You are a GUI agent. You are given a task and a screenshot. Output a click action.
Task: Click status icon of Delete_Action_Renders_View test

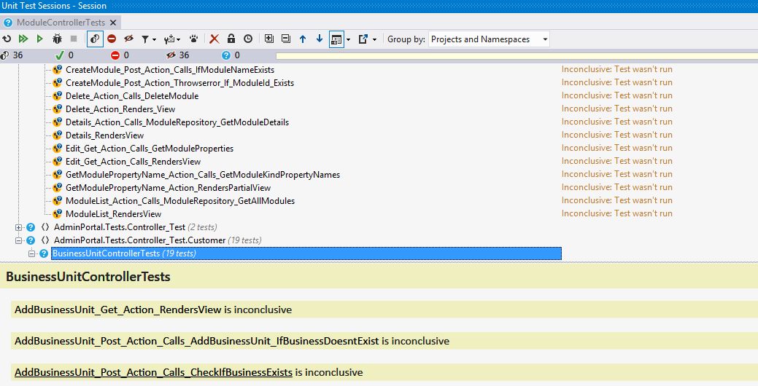coord(58,109)
